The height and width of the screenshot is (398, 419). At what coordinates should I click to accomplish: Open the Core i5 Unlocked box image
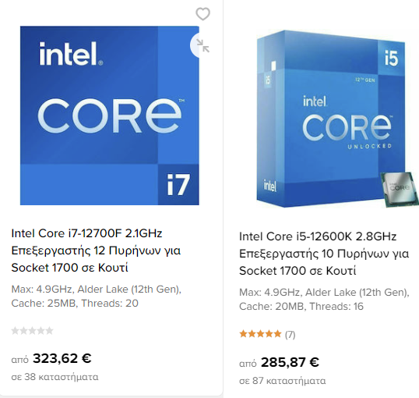332,119
